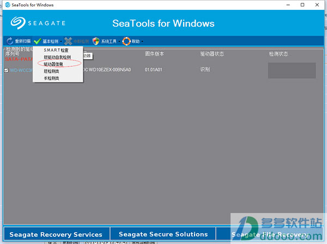Image resolution: width=327 pixels, height=244 pixels.
Task: Toggle the WD drive checkbox
Action: pos(6,70)
